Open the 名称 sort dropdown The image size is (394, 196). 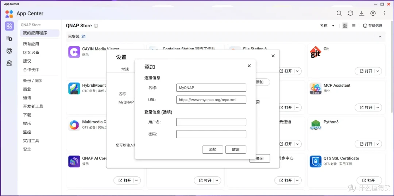pyautogui.click(x=327, y=26)
